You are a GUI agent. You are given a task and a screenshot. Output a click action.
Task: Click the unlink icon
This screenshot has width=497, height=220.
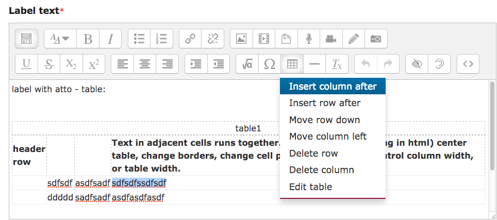213,39
